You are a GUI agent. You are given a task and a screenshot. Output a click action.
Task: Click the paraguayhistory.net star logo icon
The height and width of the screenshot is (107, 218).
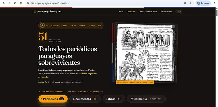(35, 11)
